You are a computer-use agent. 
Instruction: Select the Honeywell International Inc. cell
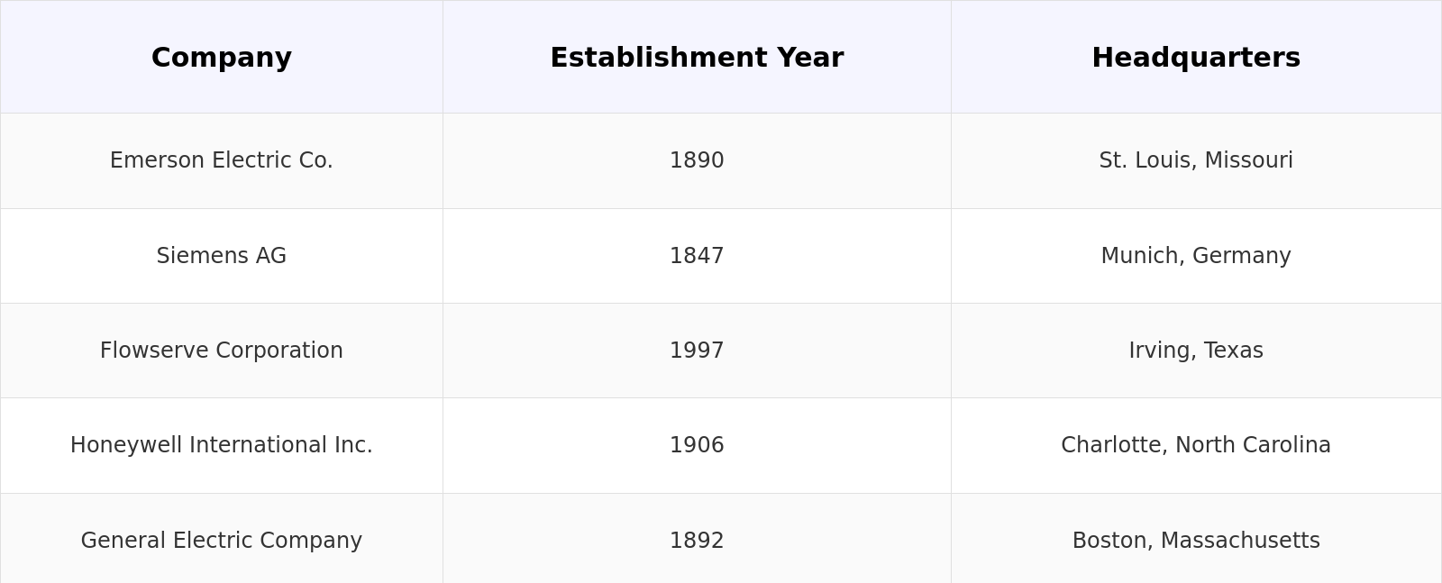[222, 445]
